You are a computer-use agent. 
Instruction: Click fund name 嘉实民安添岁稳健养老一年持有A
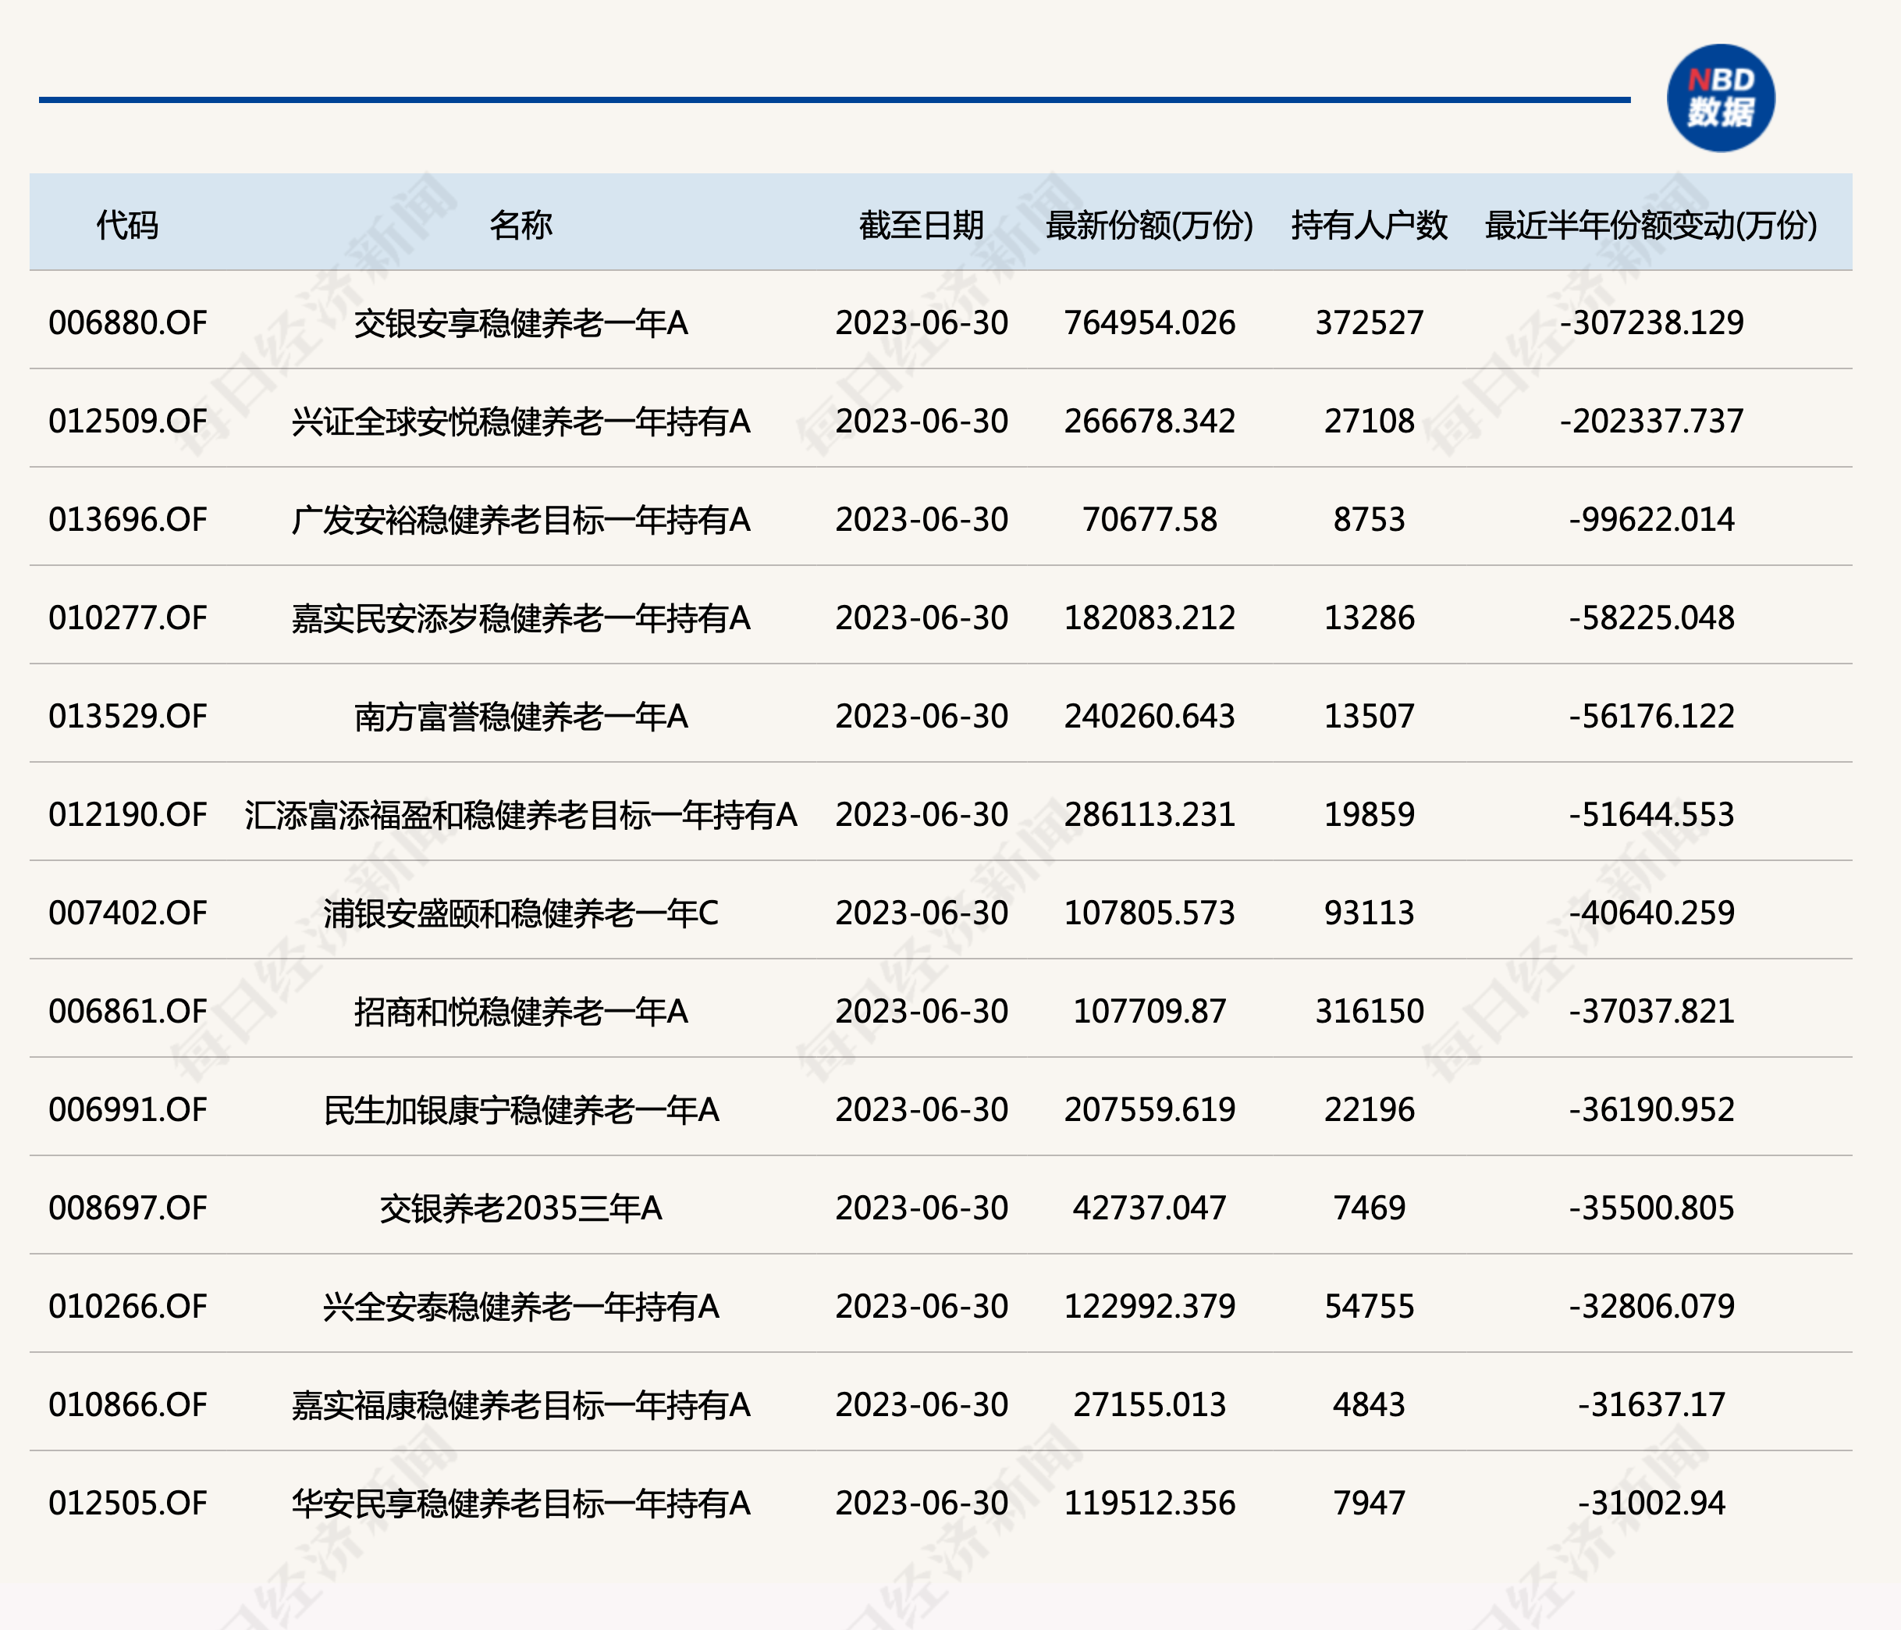point(521,617)
